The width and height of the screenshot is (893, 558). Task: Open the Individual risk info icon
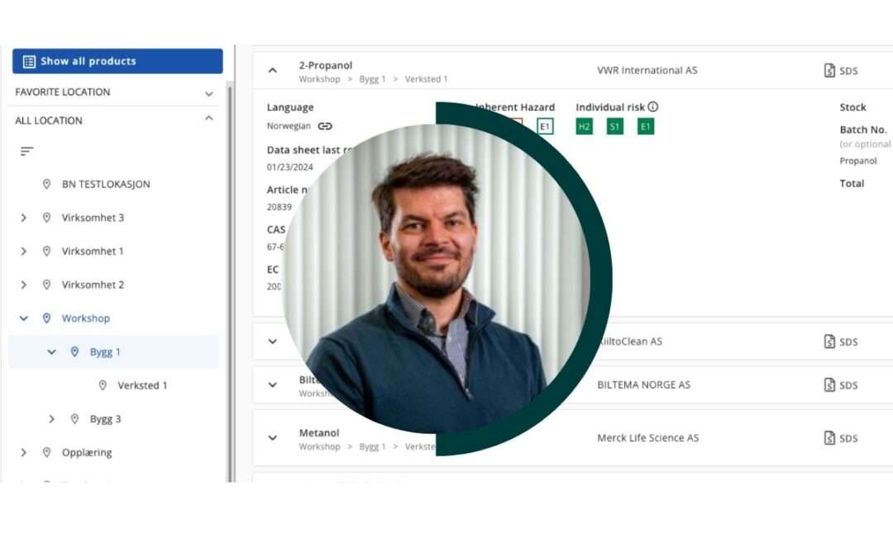[x=652, y=107]
